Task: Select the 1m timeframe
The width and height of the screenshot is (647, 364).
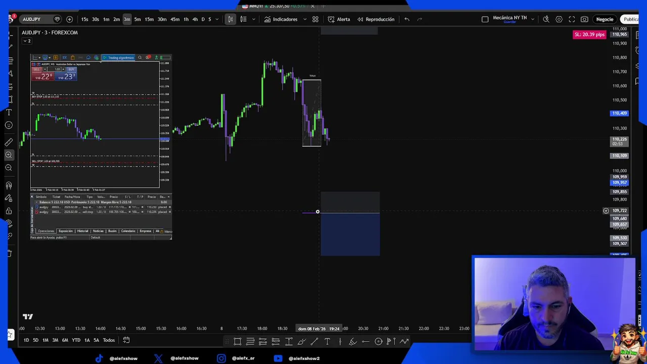Action: tap(106, 19)
